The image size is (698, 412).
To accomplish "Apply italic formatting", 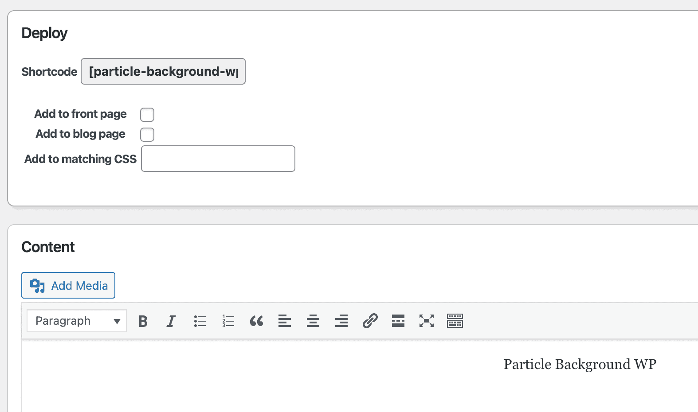I will 171,321.
